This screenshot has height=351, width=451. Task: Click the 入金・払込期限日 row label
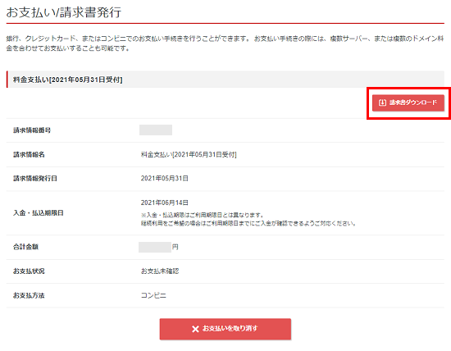coord(39,213)
